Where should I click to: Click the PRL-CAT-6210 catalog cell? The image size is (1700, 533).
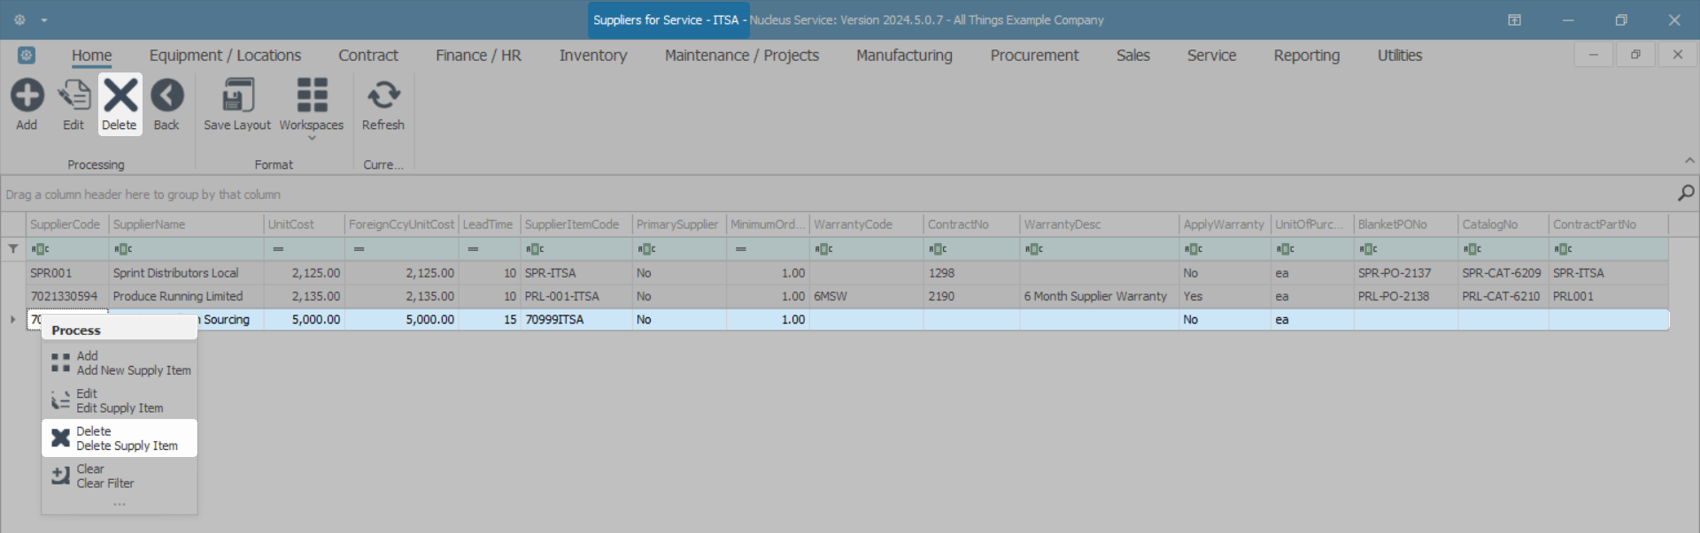pos(1503,296)
